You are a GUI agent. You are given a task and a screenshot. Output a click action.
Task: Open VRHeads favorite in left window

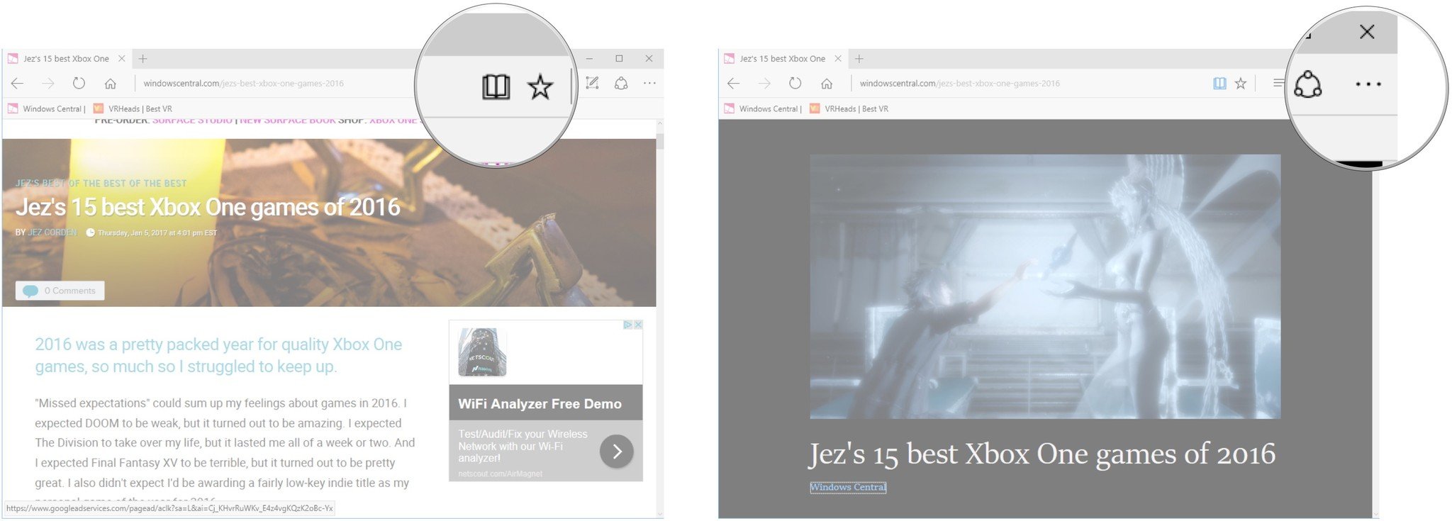click(133, 108)
